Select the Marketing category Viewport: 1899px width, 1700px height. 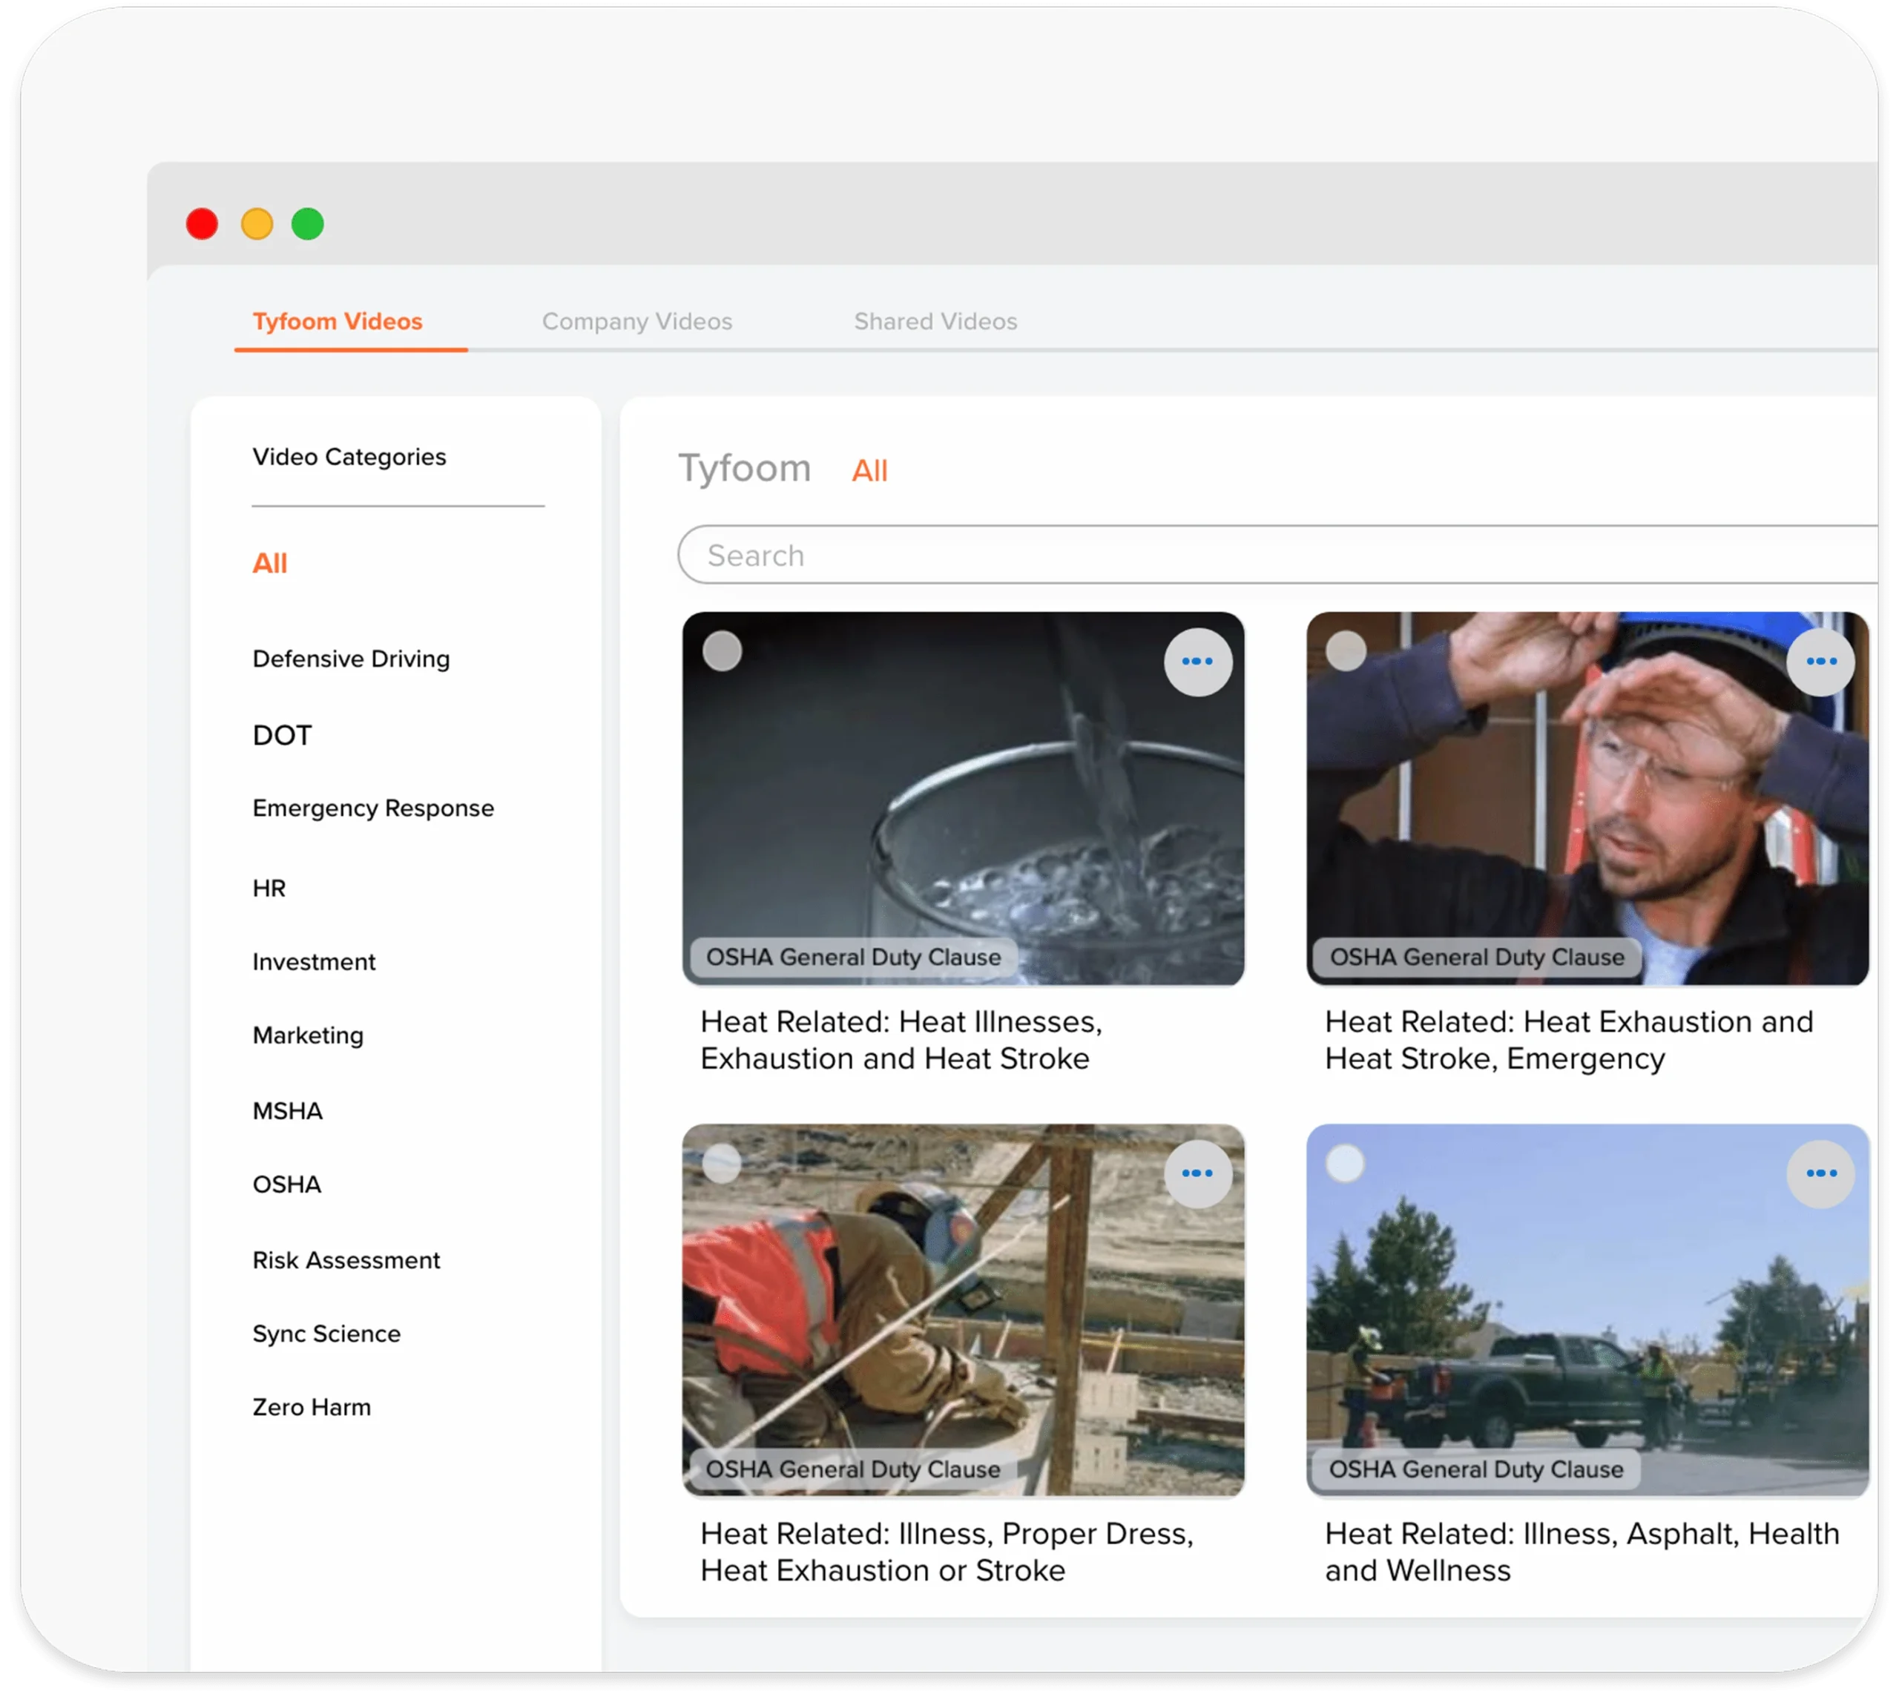(309, 1035)
